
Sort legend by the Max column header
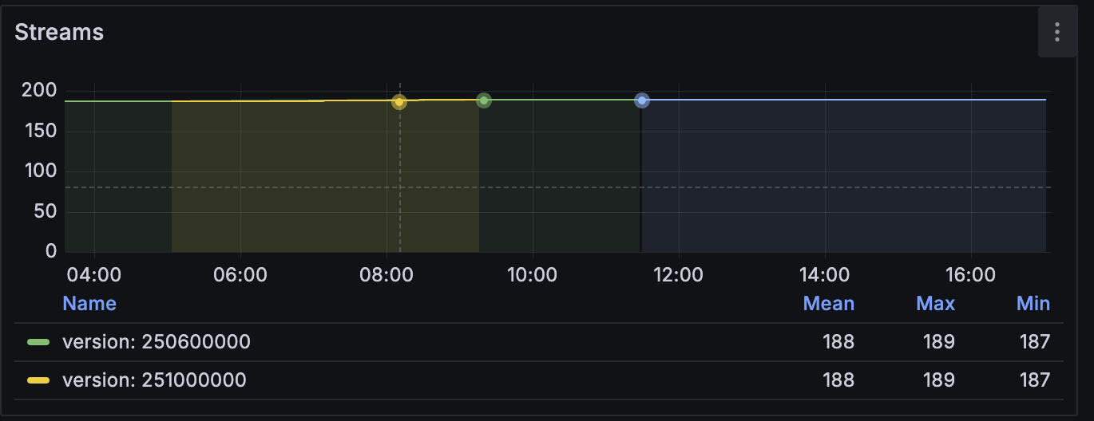point(935,304)
